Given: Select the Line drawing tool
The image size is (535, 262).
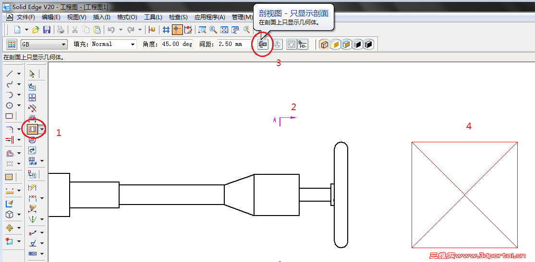Looking at the screenshot, I should (10, 73).
